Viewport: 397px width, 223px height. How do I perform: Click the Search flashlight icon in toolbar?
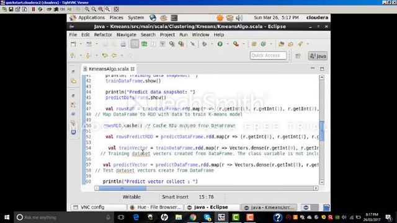300,44
